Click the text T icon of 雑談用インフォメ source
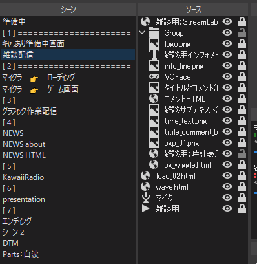Image resolution: width=257 pixels, height=264 pixels. [x=154, y=55]
